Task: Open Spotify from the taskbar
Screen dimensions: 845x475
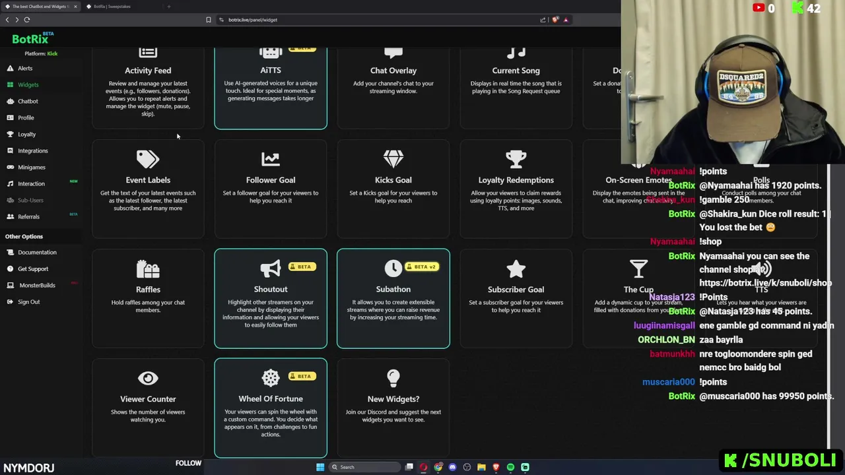Action: (510, 467)
